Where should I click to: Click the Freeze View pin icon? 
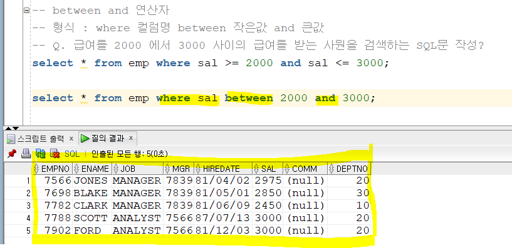click(12, 154)
